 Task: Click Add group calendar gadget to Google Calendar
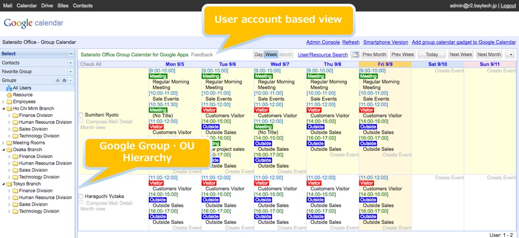(464, 42)
